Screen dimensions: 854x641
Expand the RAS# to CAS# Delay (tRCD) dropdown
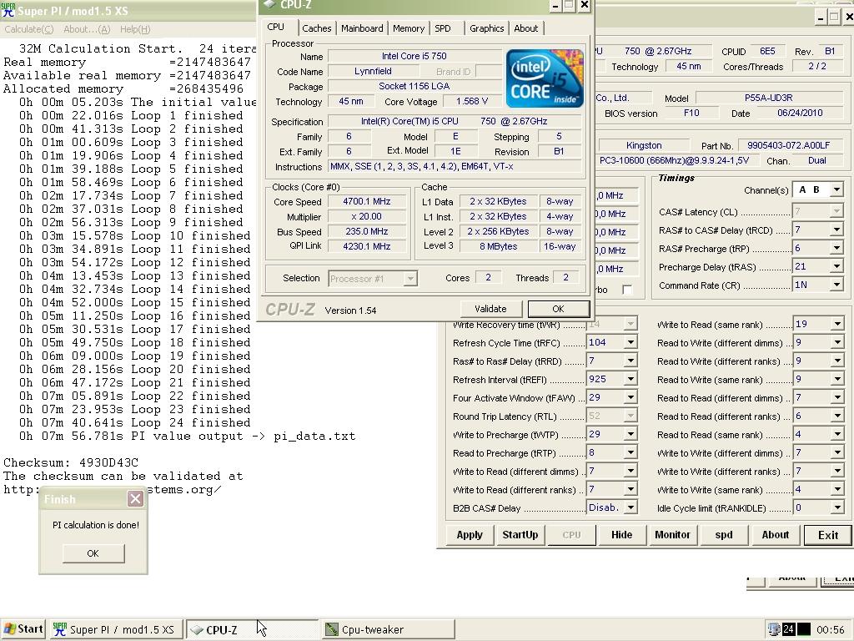point(836,230)
